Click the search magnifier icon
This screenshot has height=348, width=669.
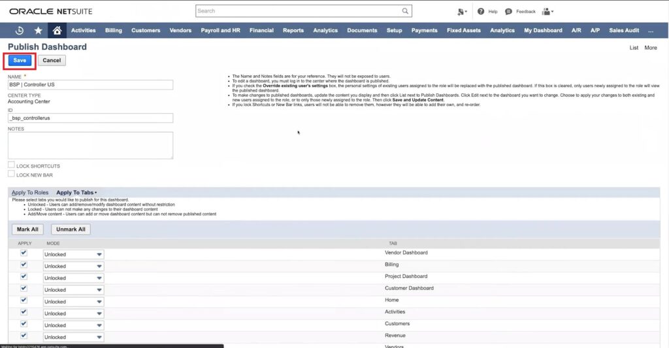pyautogui.click(x=405, y=11)
